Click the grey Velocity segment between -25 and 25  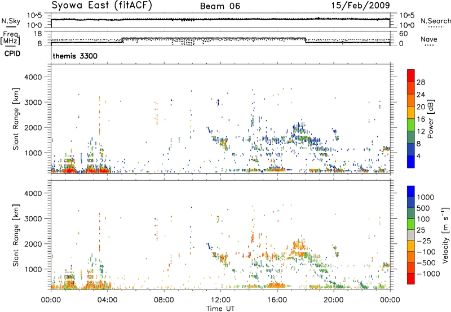pyautogui.click(x=411, y=235)
